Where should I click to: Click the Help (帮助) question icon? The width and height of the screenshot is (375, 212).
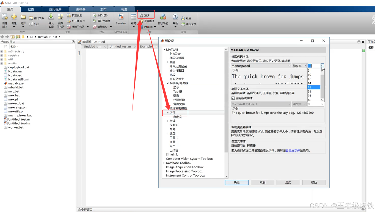click(x=175, y=17)
